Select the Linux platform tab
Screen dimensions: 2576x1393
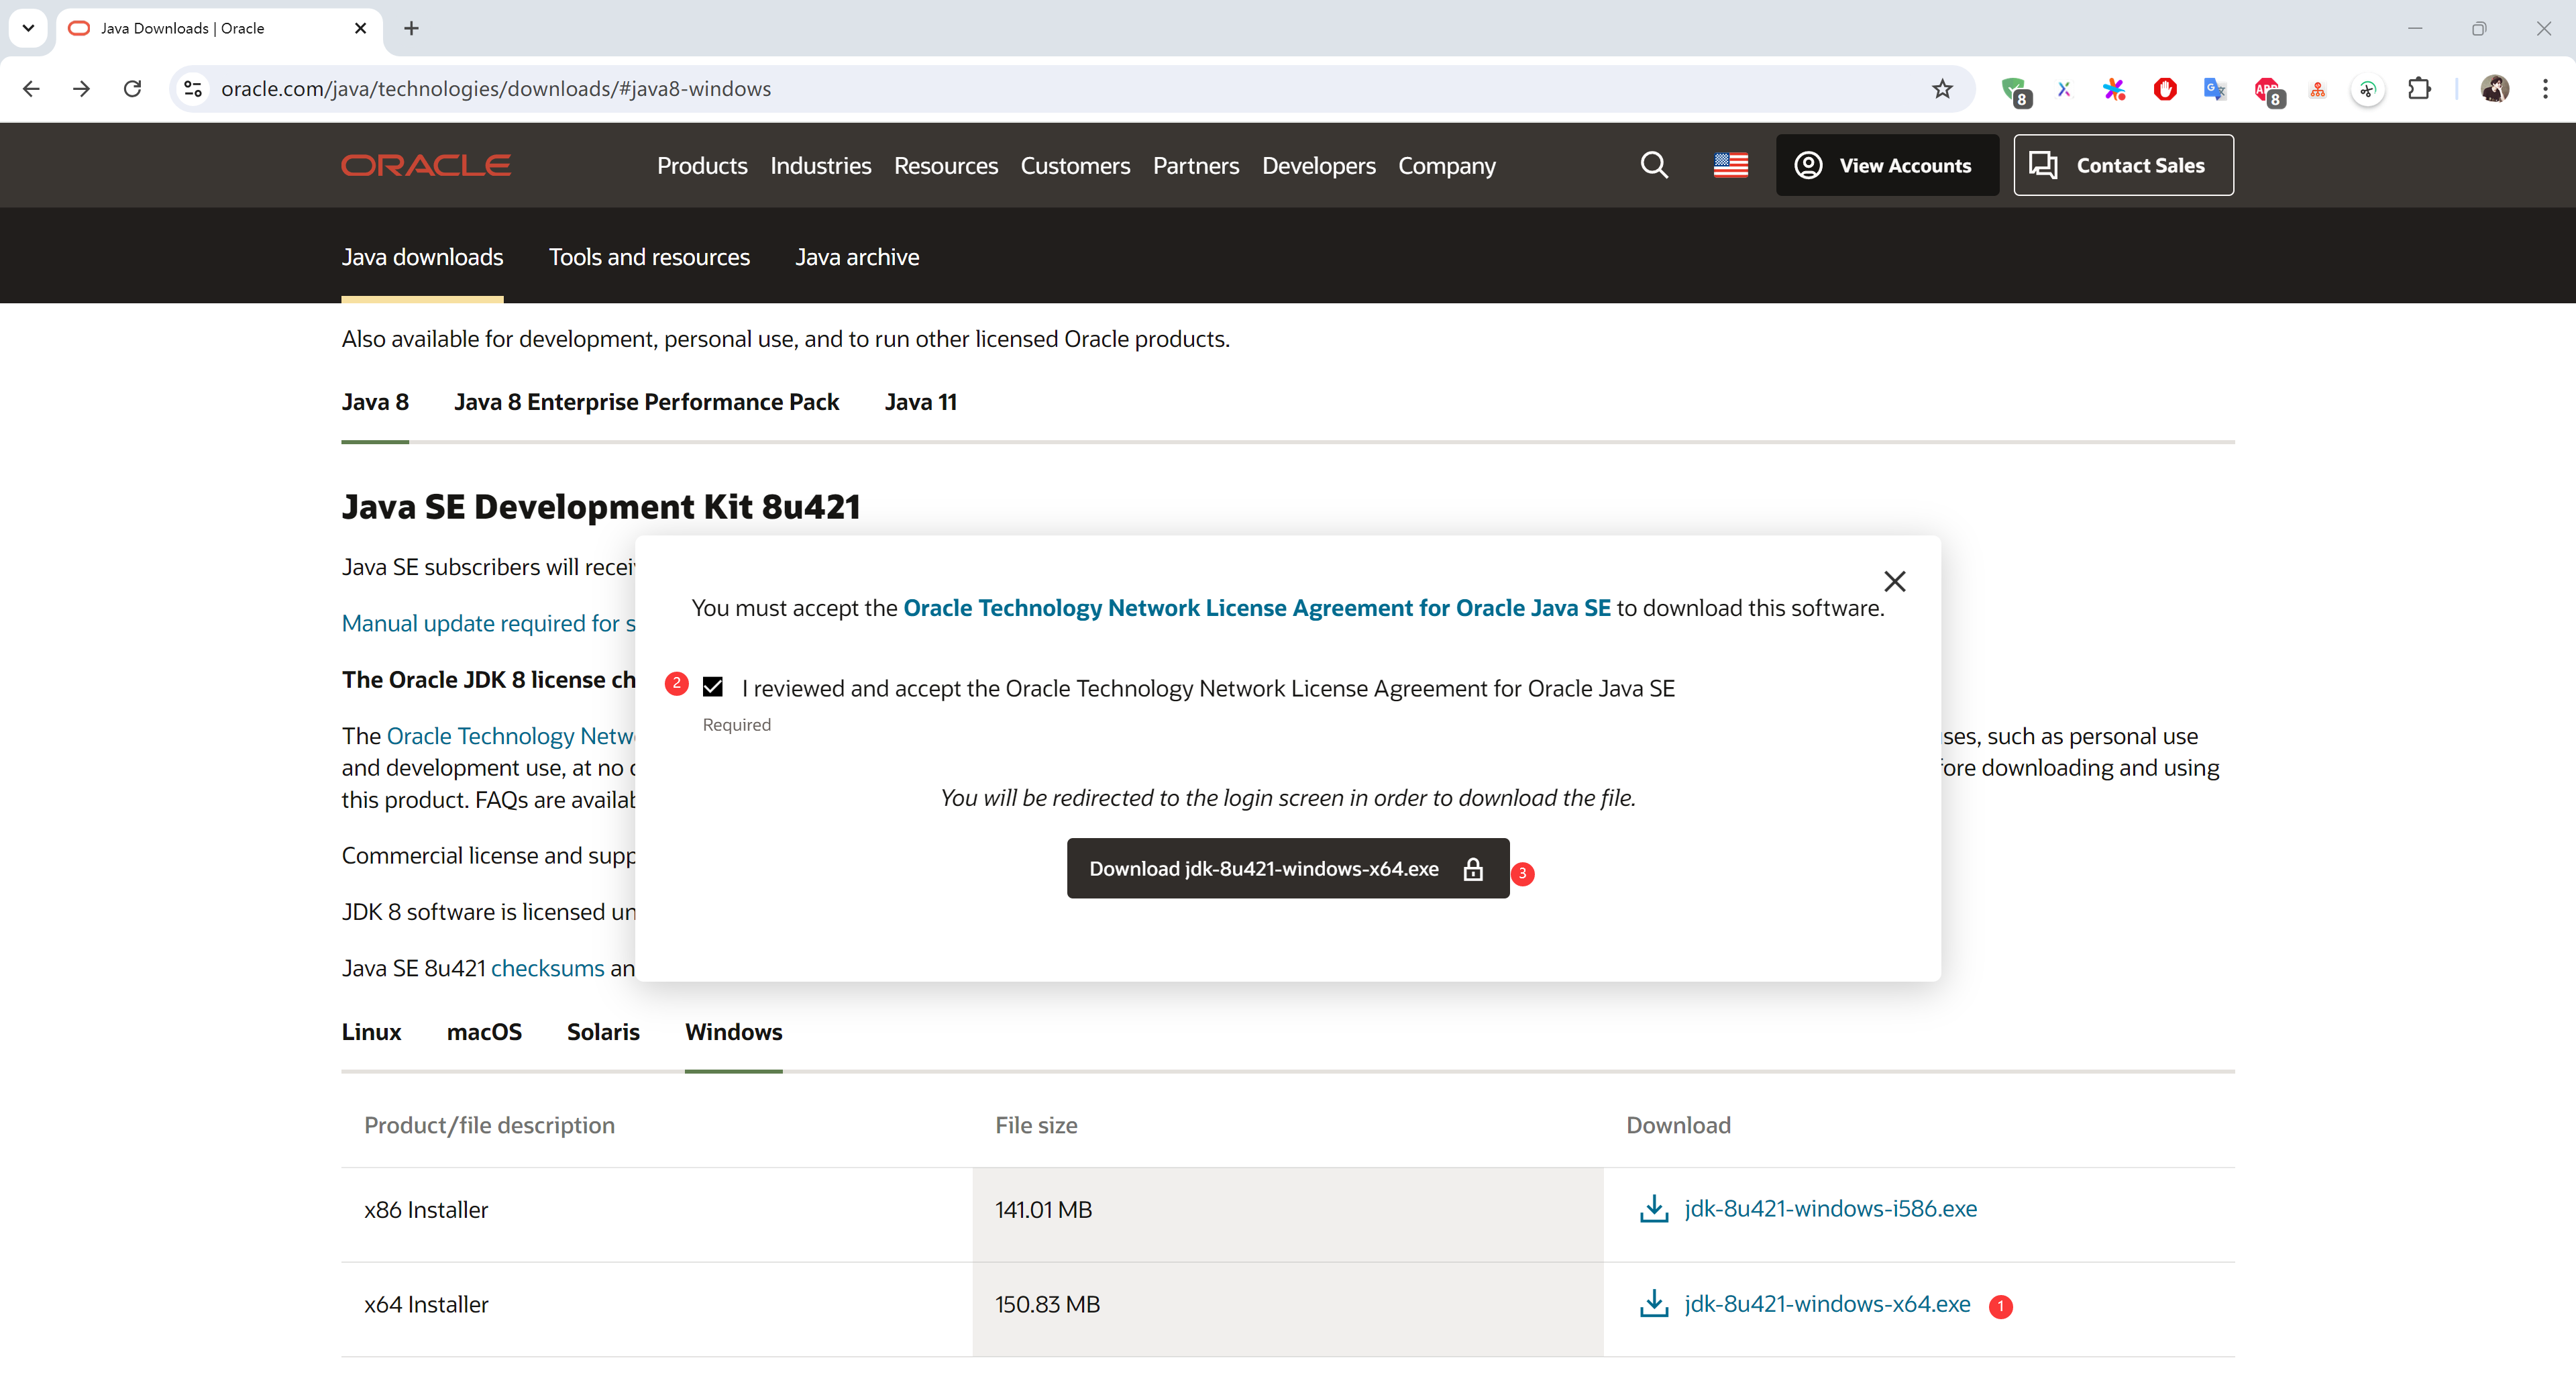[371, 1032]
